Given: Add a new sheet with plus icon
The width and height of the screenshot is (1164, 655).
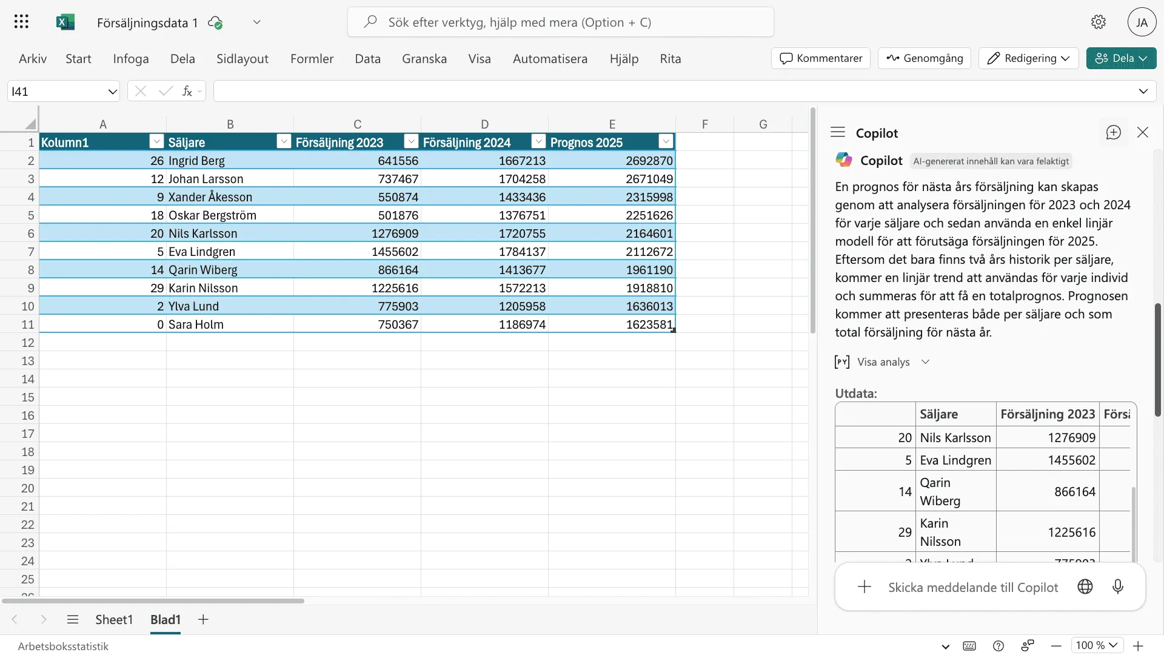Looking at the screenshot, I should (203, 619).
